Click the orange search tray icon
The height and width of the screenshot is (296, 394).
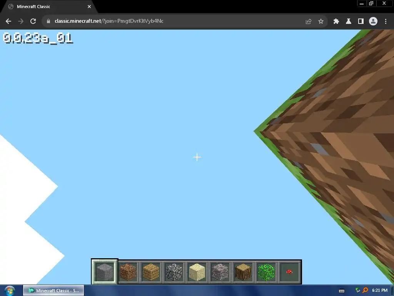point(366,290)
